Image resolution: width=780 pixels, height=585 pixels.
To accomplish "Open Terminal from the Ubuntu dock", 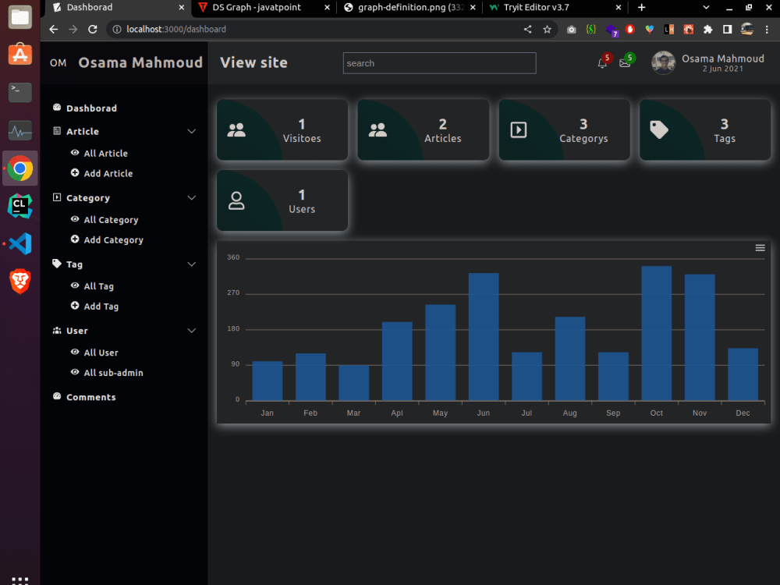I will tap(20, 93).
